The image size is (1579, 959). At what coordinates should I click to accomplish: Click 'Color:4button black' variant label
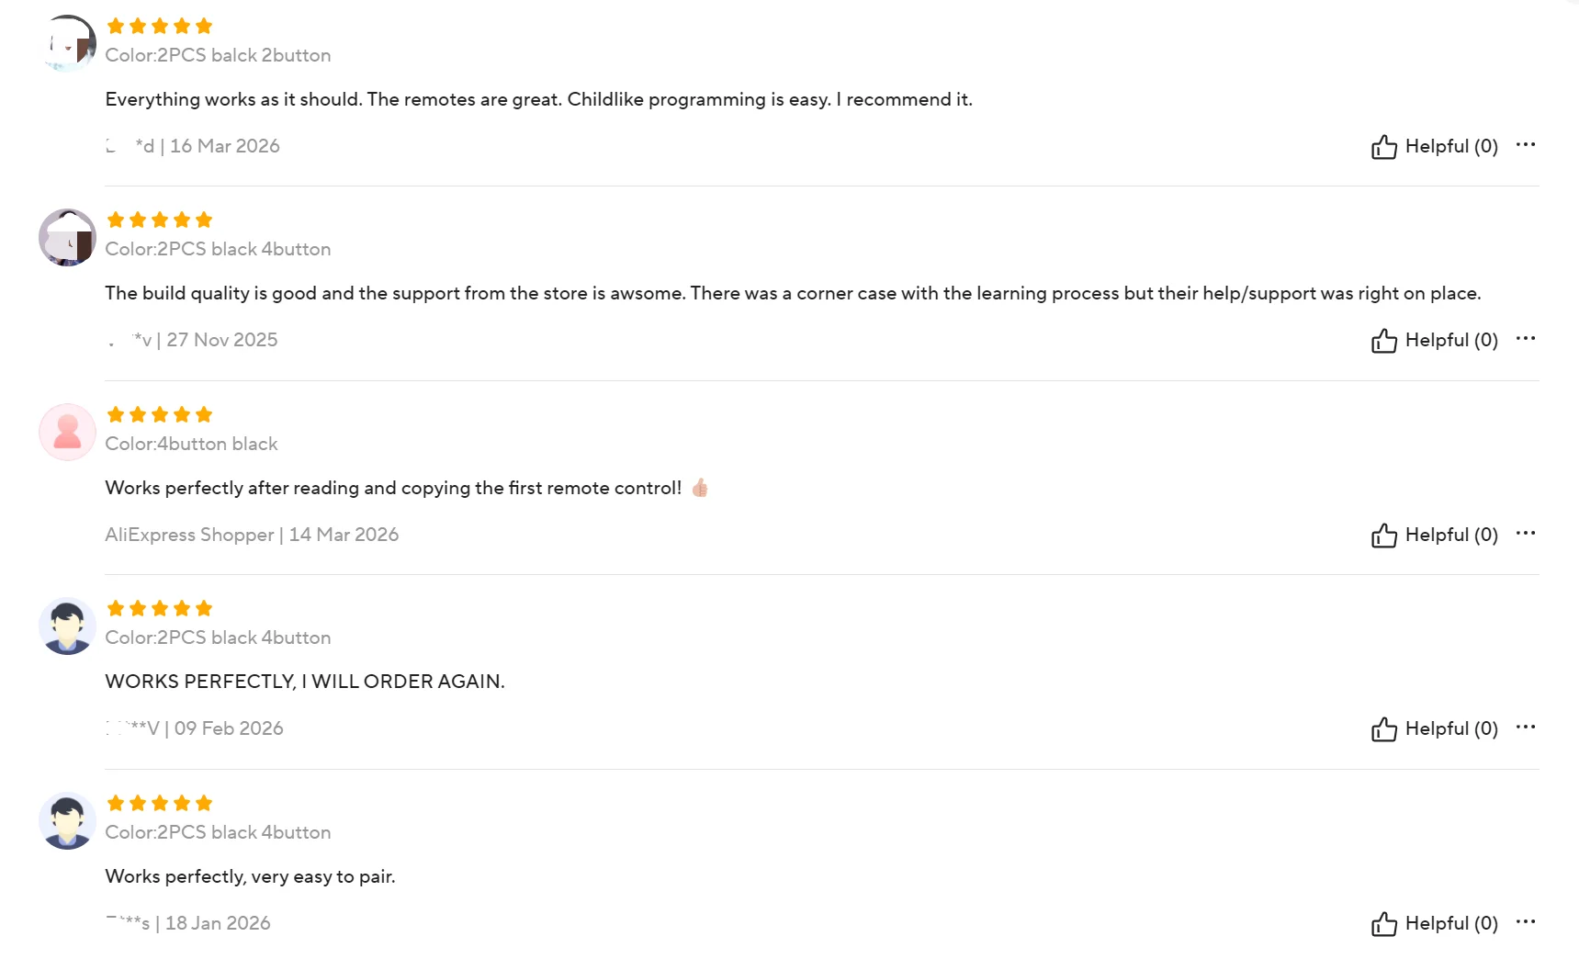(191, 444)
